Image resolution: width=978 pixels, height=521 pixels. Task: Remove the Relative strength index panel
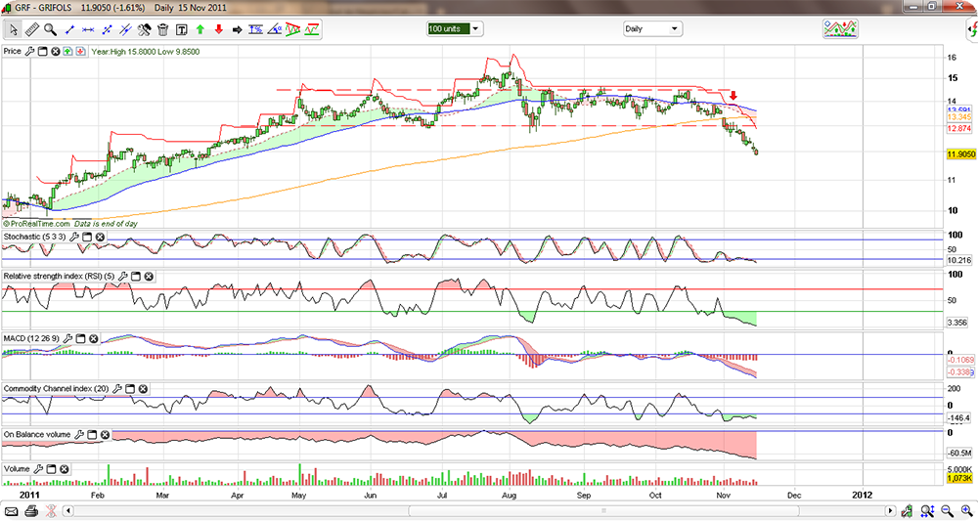coord(149,275)
